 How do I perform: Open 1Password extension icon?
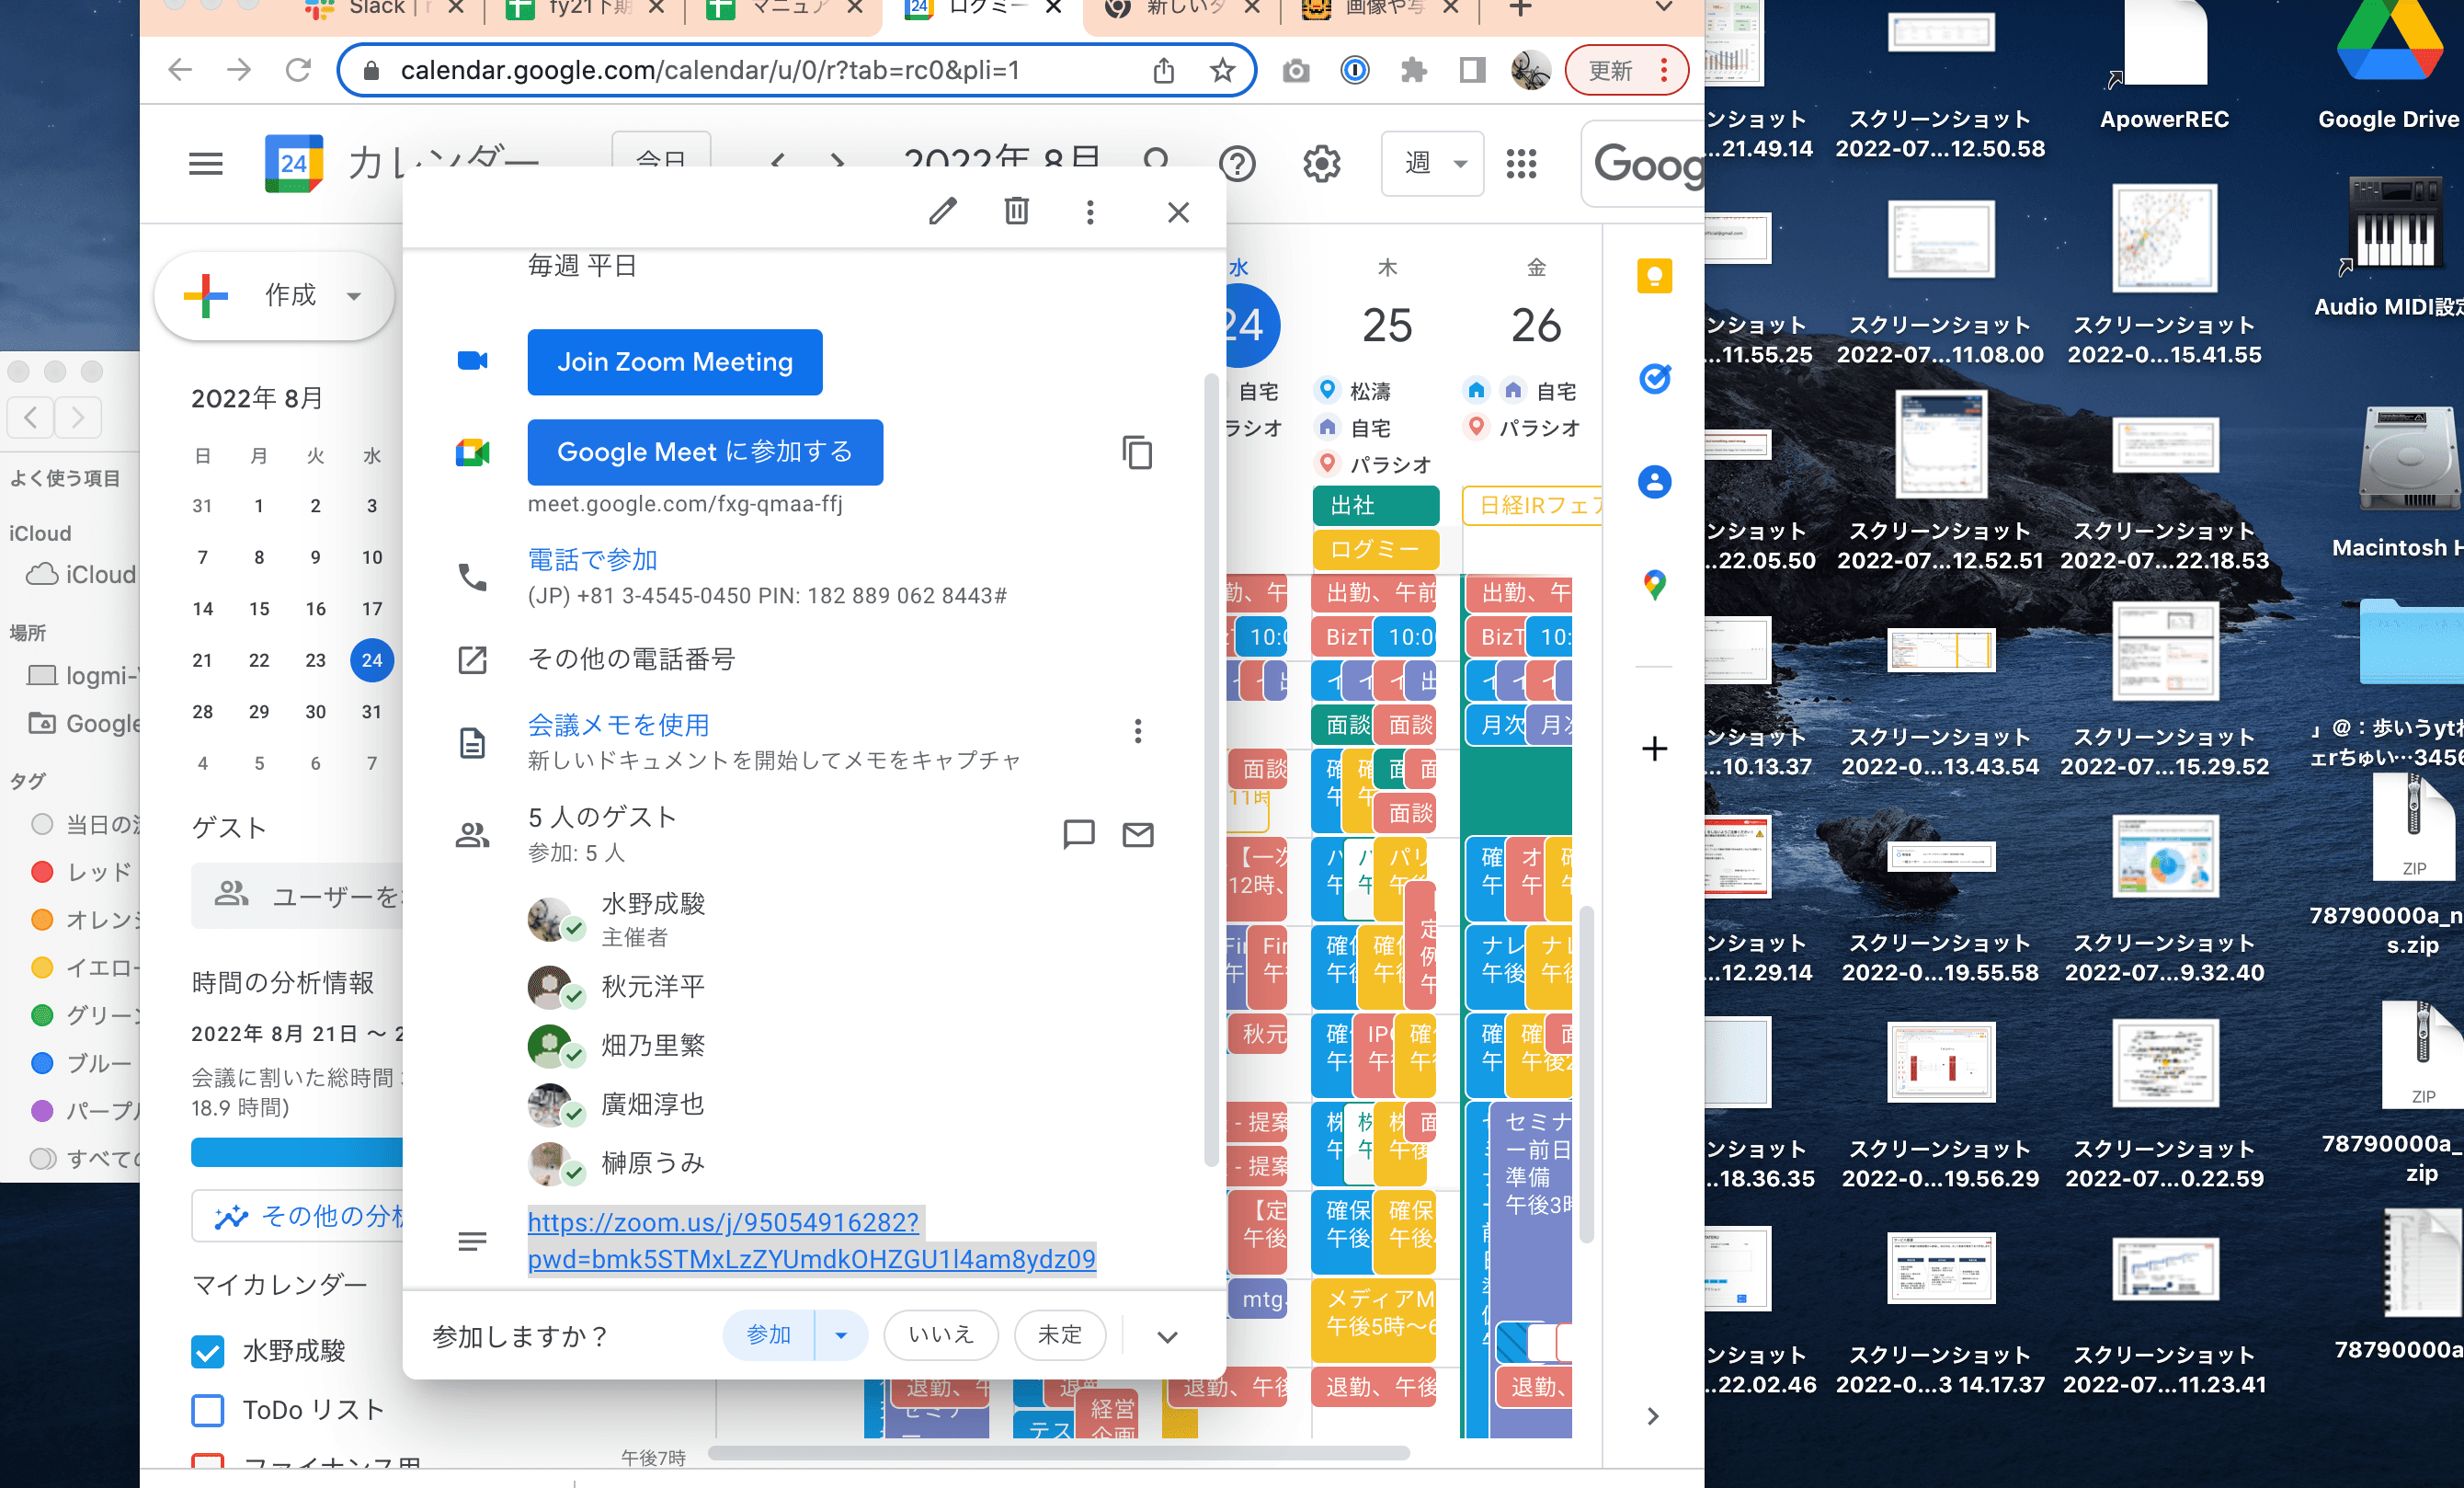pyautogui.click(x=1354, y=70)
